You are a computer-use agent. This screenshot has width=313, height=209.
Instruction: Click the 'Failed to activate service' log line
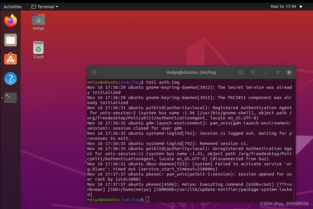189,164
